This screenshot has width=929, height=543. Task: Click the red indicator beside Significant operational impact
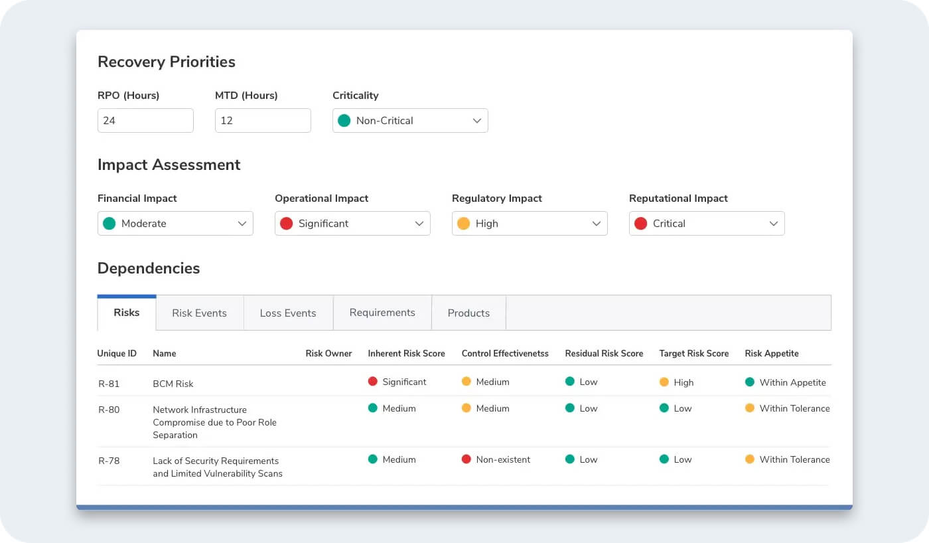(x=286, y=223)
